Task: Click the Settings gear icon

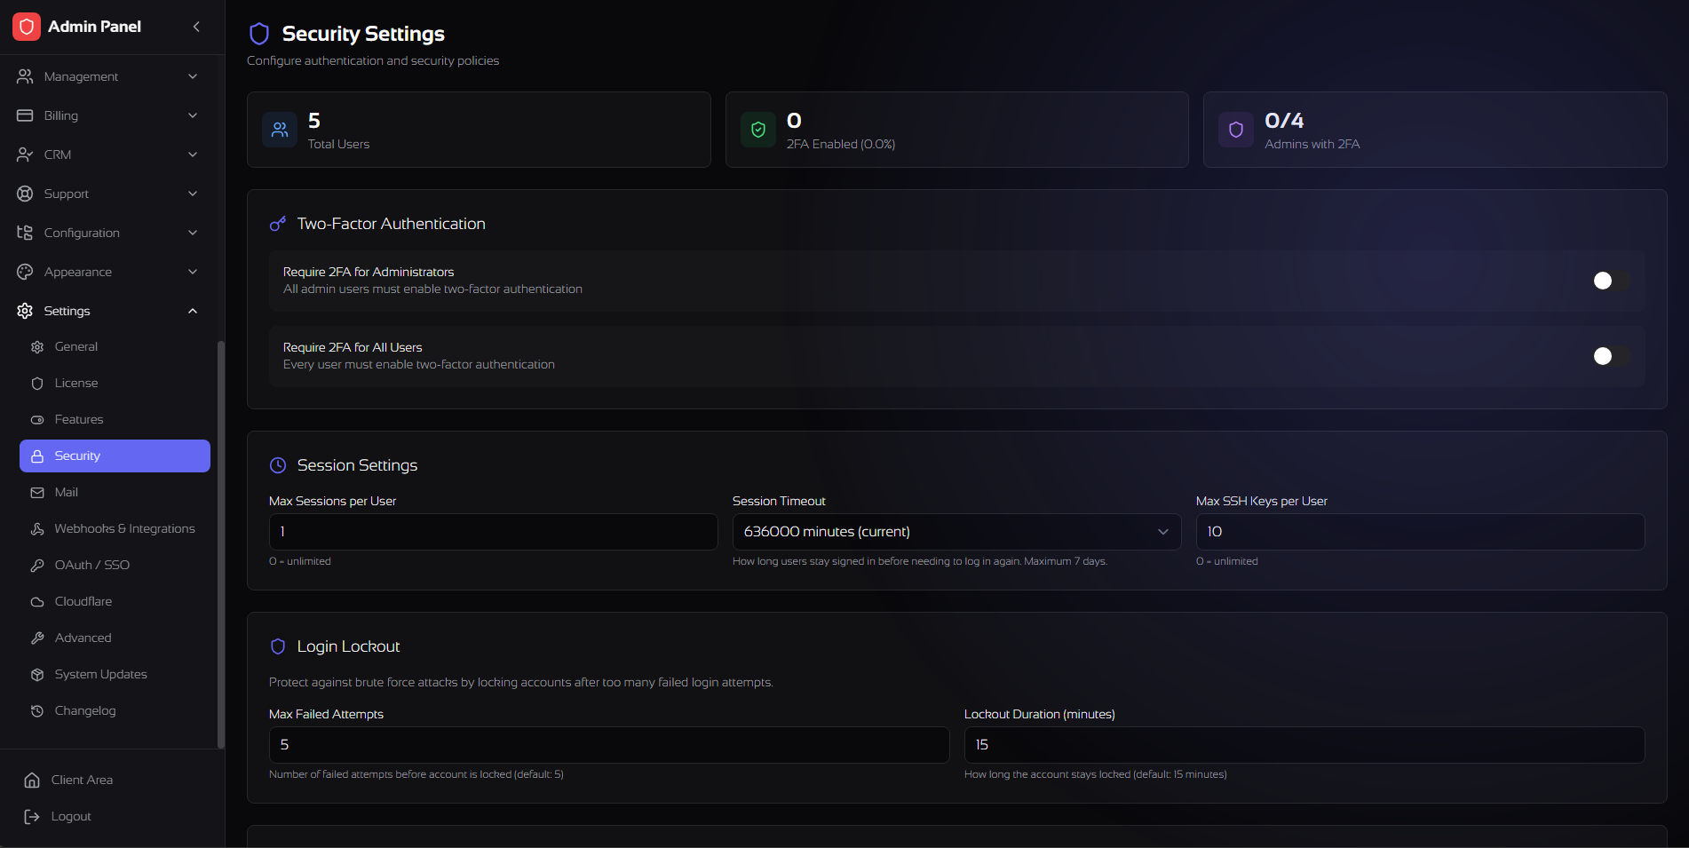Action: (25, 311)
